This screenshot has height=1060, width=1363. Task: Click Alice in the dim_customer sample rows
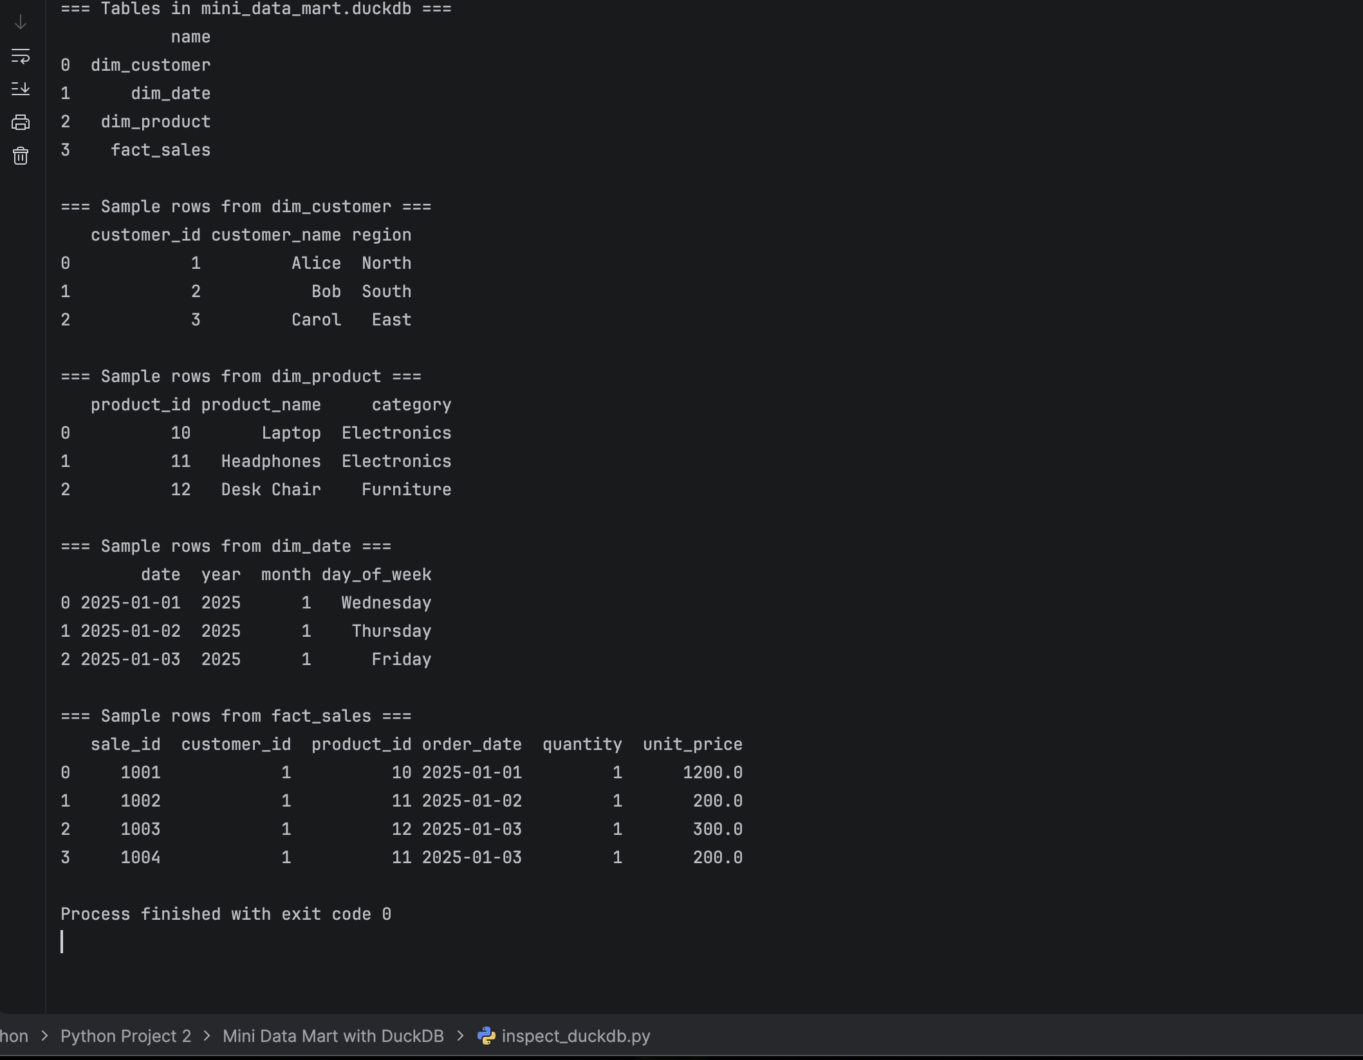[316, 262]
